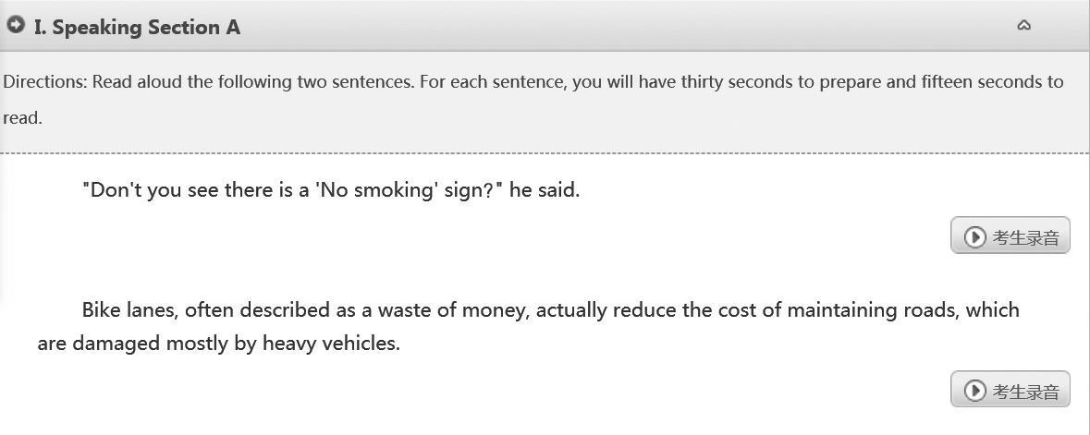The image size is (1090, 435).
Task: Click the words "he said." in first sentence
Action: [x=545, y=191]
